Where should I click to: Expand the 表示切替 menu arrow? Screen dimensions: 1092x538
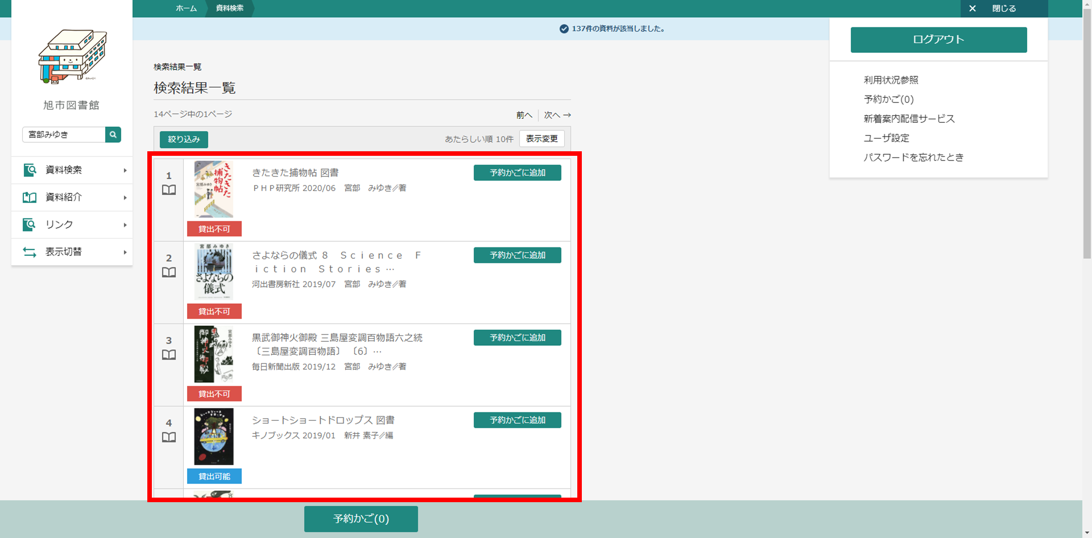click(125, 252)
